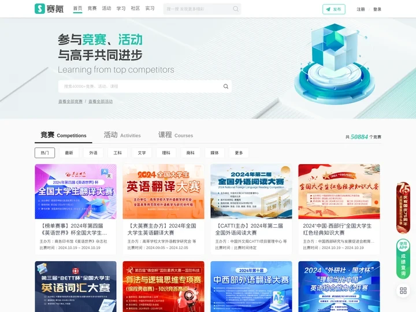Click the 50884 competition count
The height and width of the screenshot is (312, 416).
[x=359, y=136]
